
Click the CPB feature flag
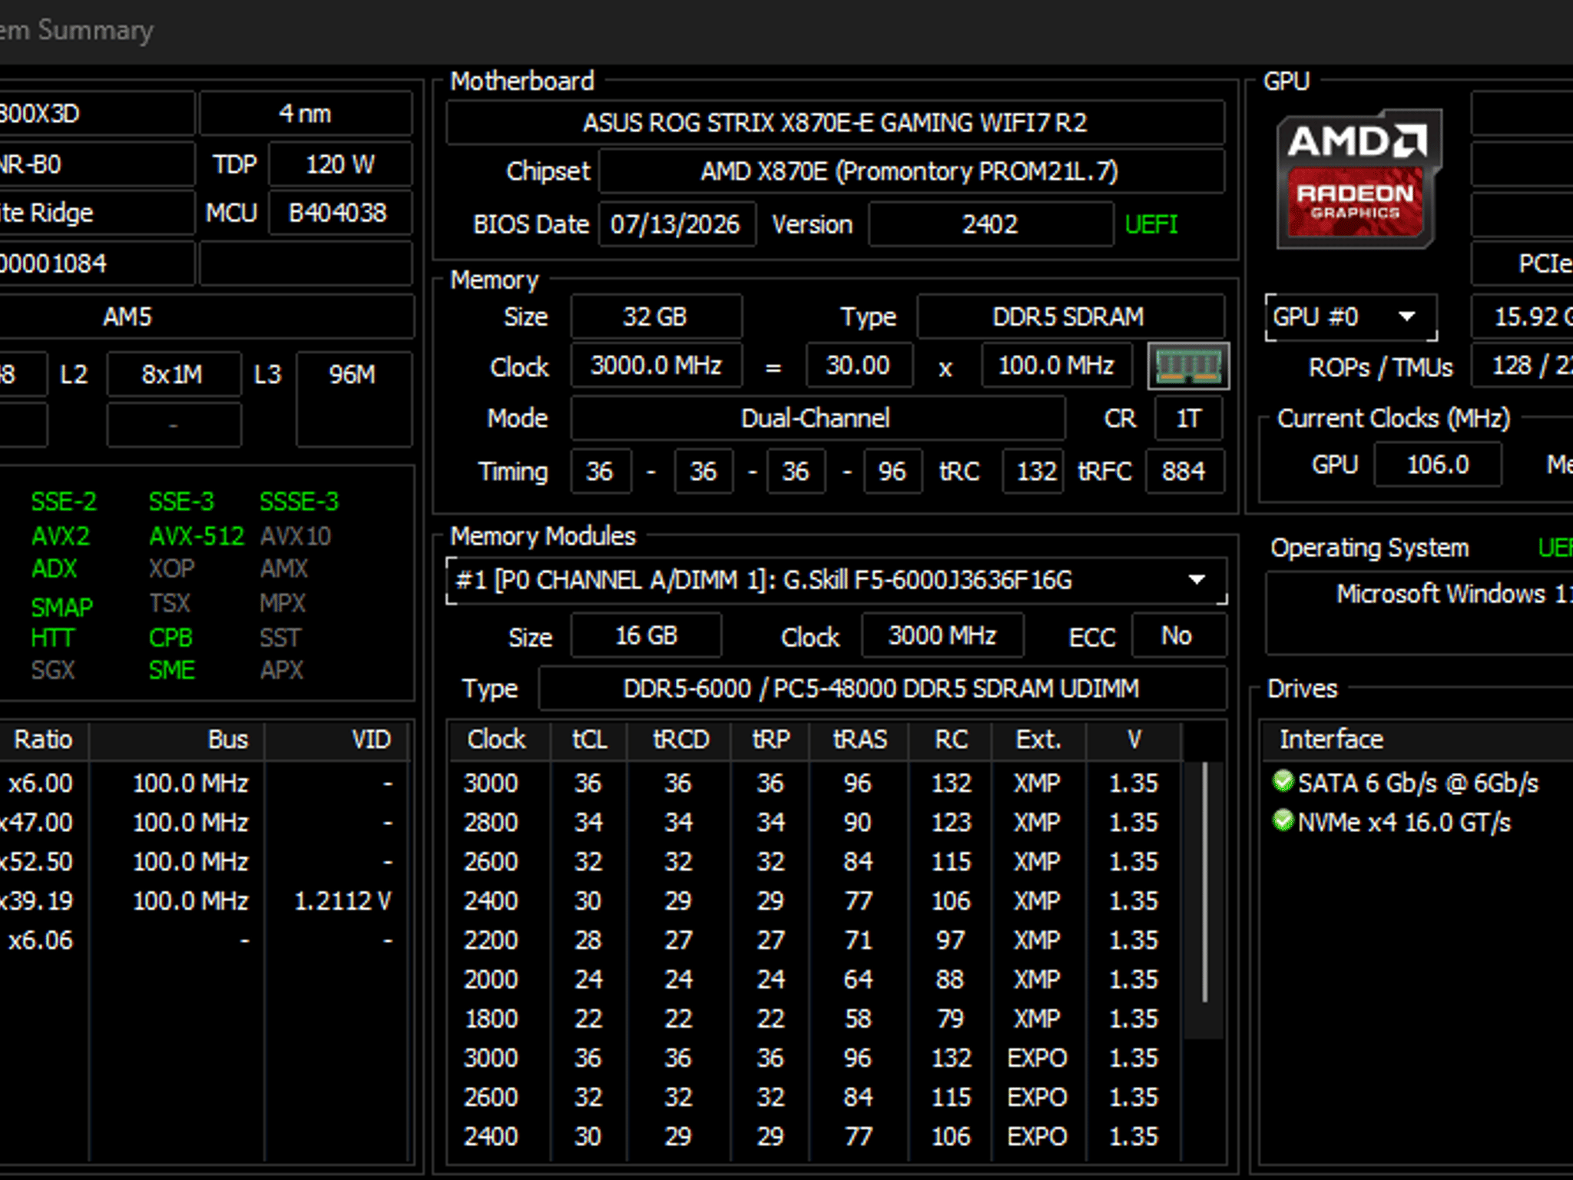(x=171, y=638)
